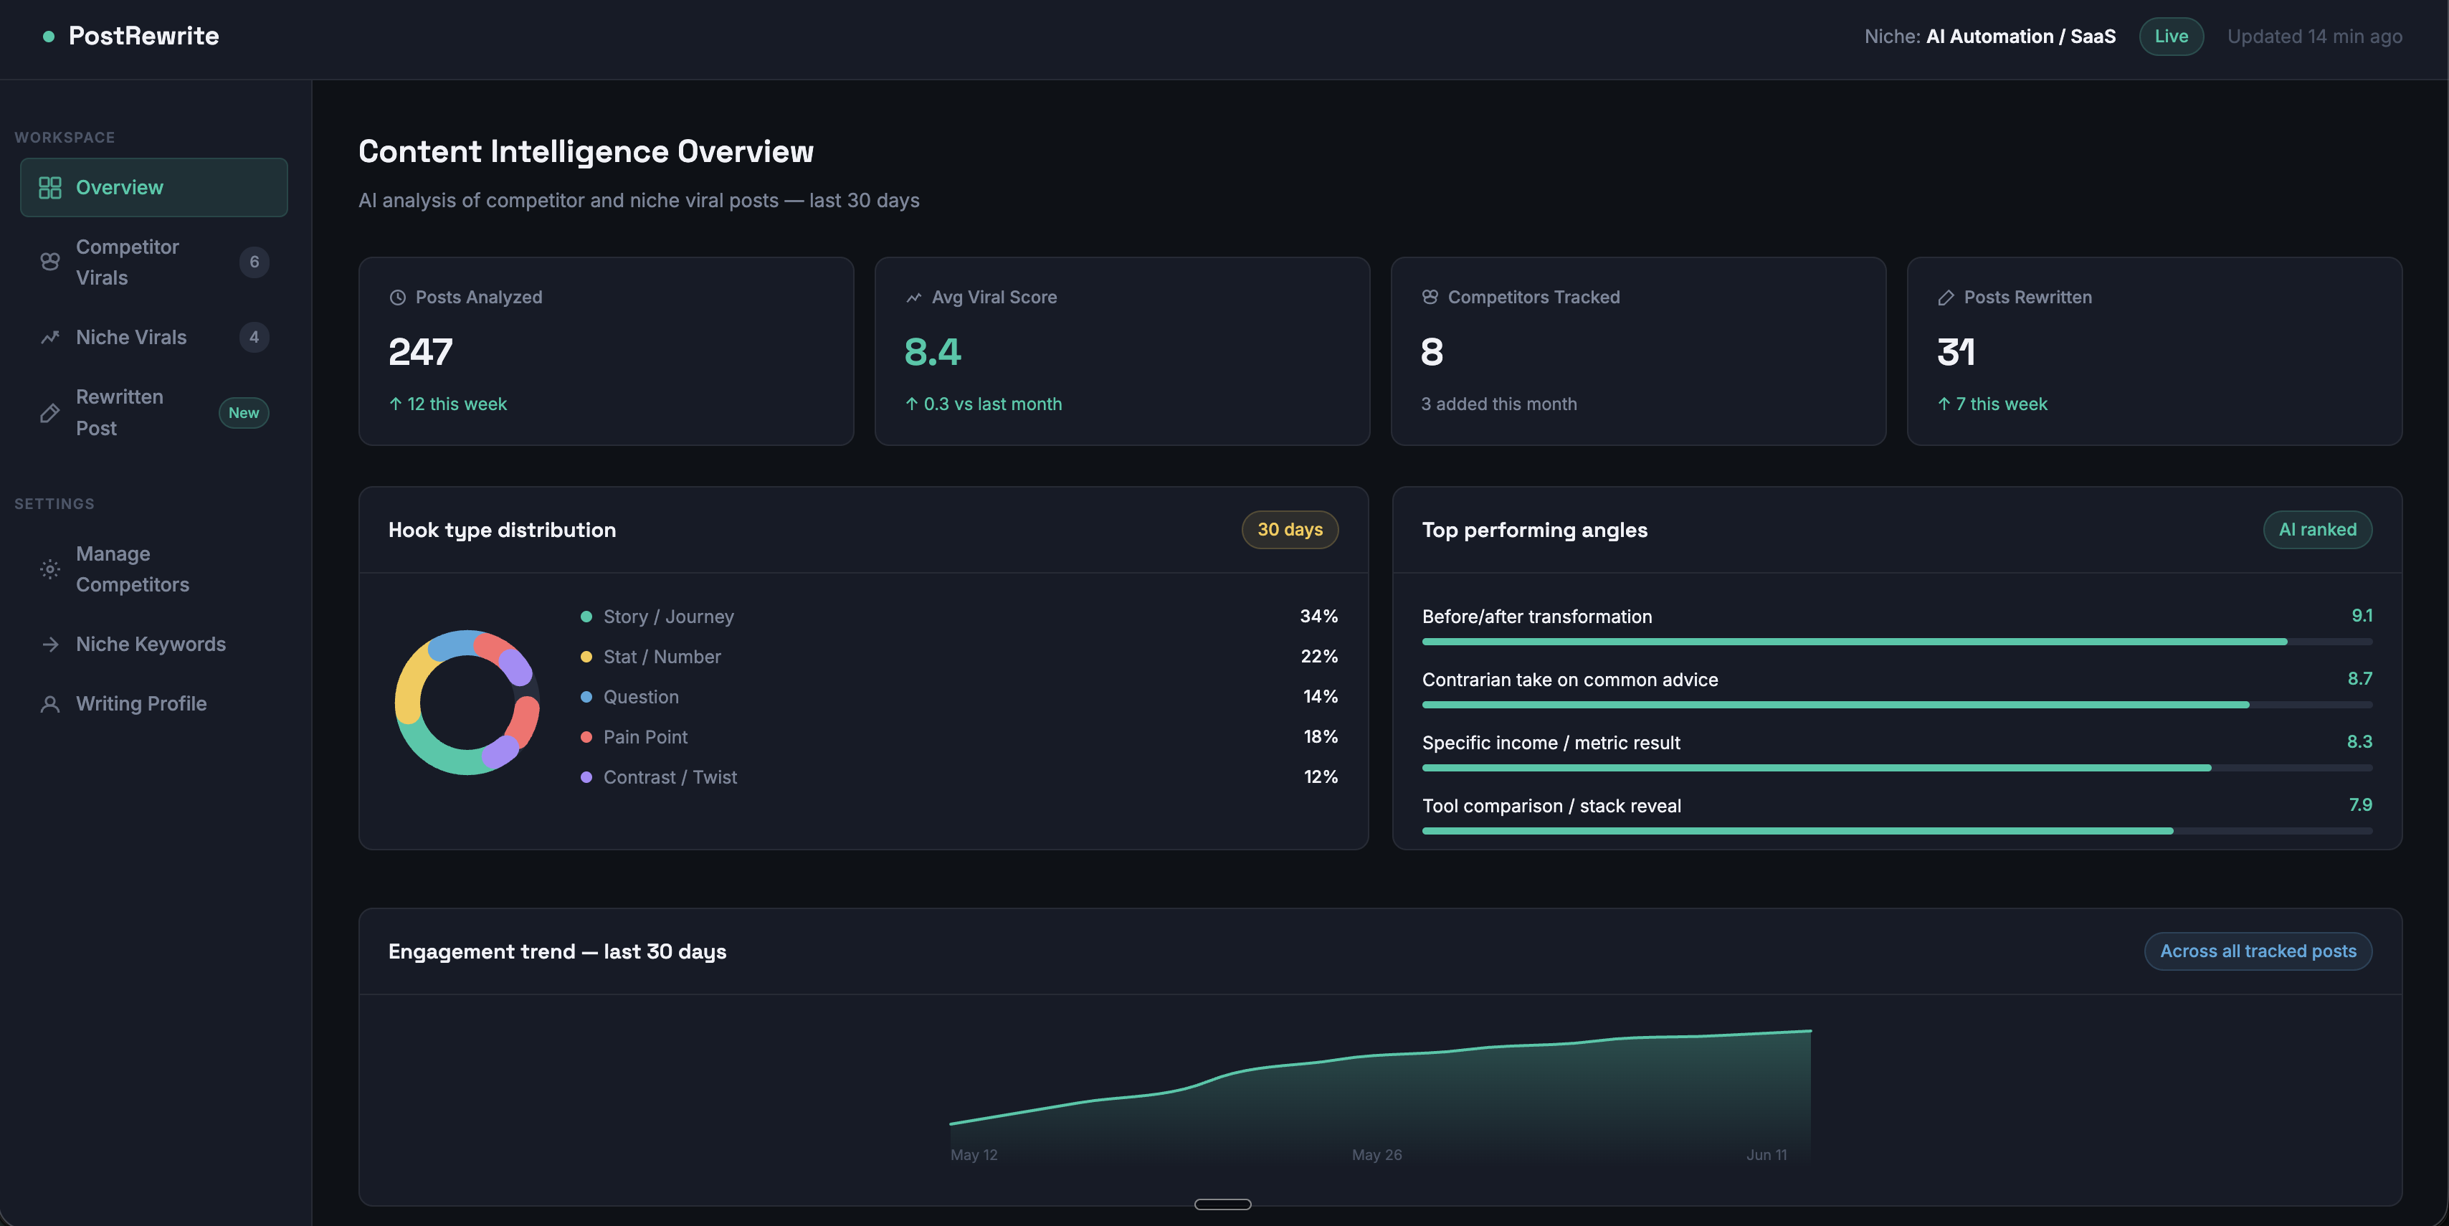This screenshot has height=1226, width=2449.
Task: Click the 'Top performing angles' title
Action: tap(1534, 531)
